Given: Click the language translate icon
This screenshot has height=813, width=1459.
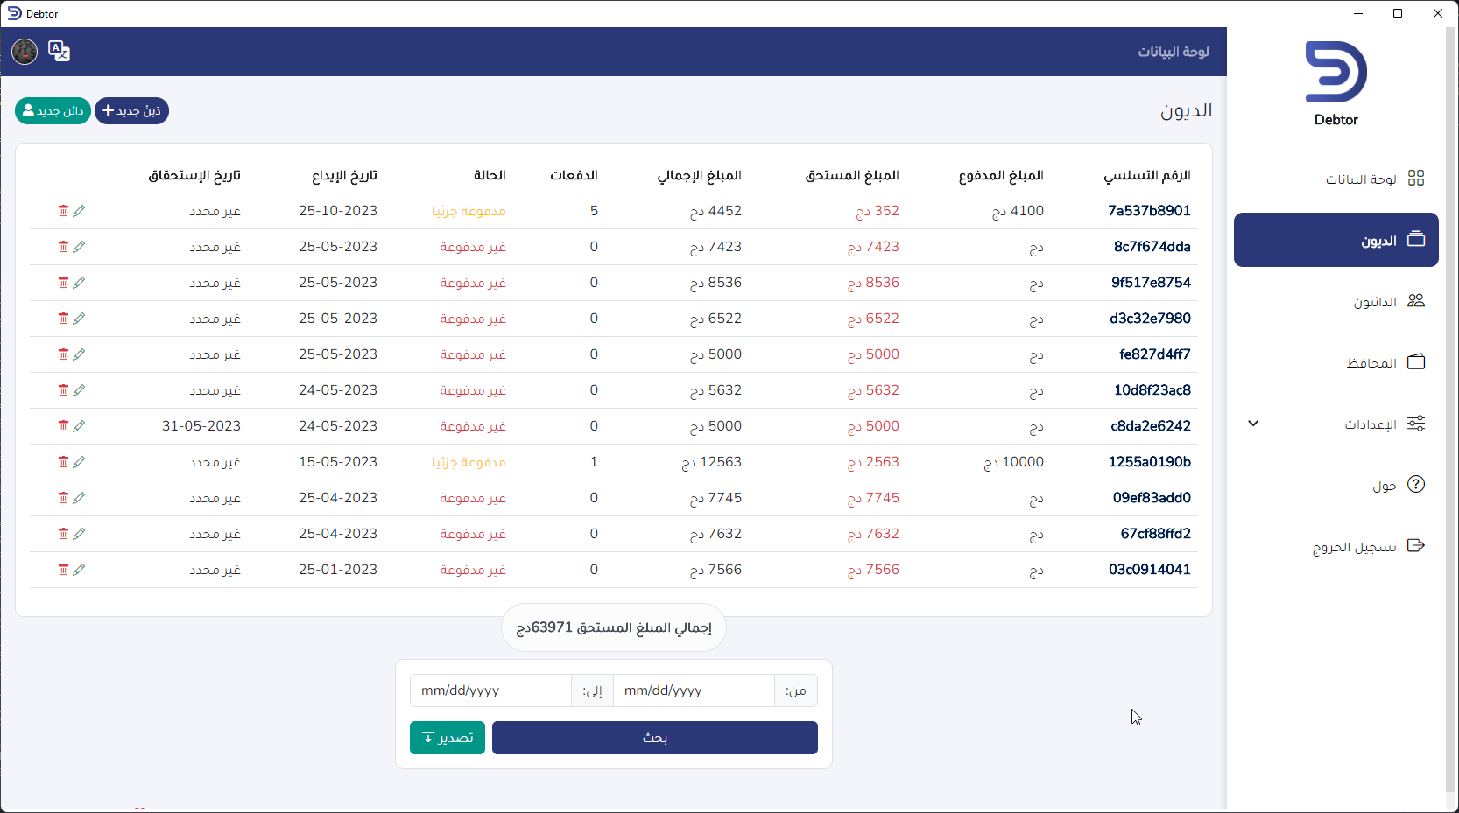Looking at the screenshot, I should [x=59, y=52].
